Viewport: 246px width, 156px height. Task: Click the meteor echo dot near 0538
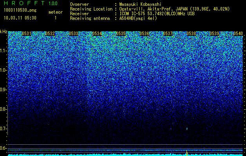click(187, 129)
